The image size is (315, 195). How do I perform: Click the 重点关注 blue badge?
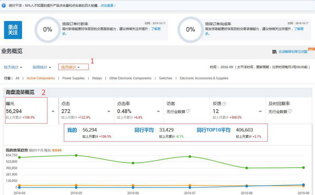(x=13, y=29)
